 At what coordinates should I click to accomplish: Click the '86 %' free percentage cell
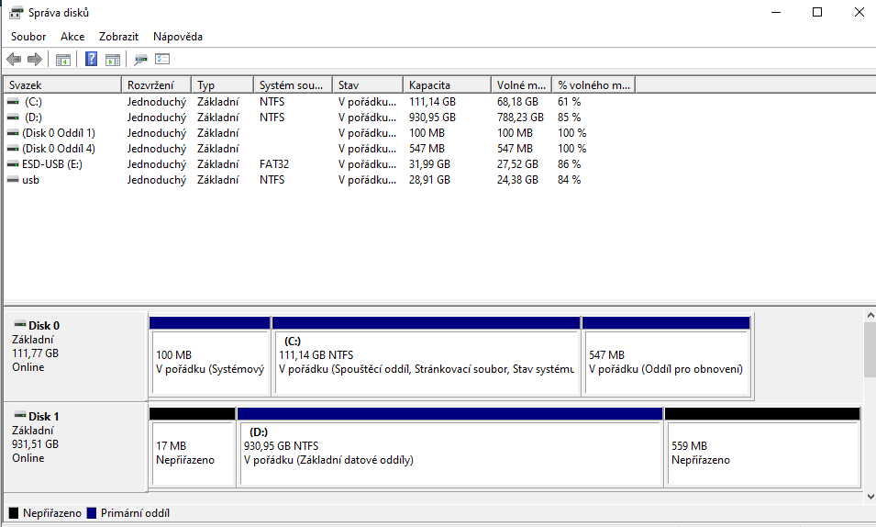pos(570,164)
